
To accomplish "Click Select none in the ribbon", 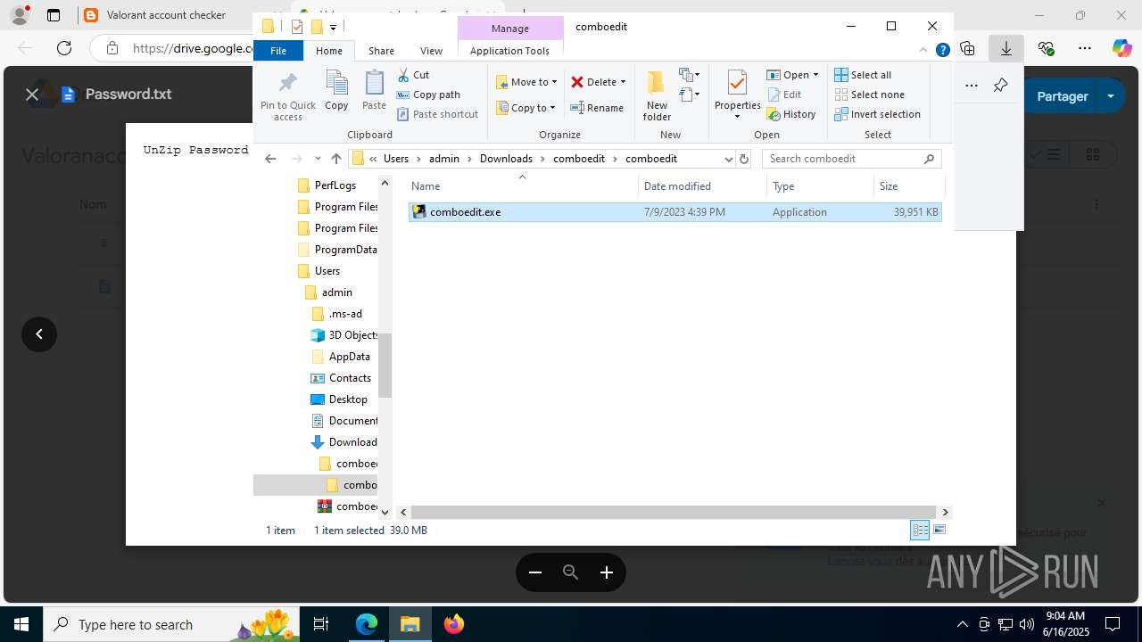I will point(869,95).
